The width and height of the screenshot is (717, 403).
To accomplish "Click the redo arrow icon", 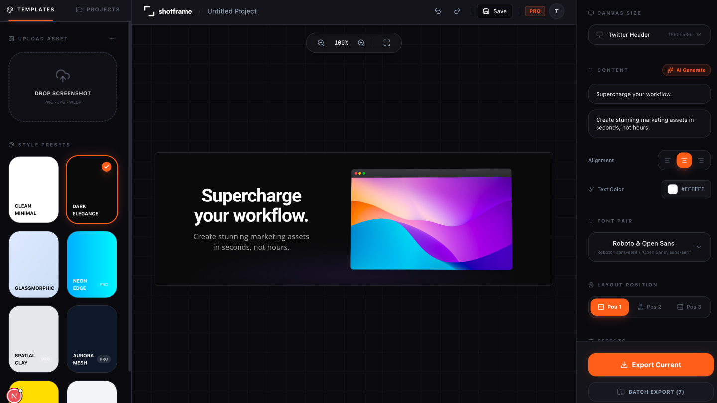I will point(457,11).
